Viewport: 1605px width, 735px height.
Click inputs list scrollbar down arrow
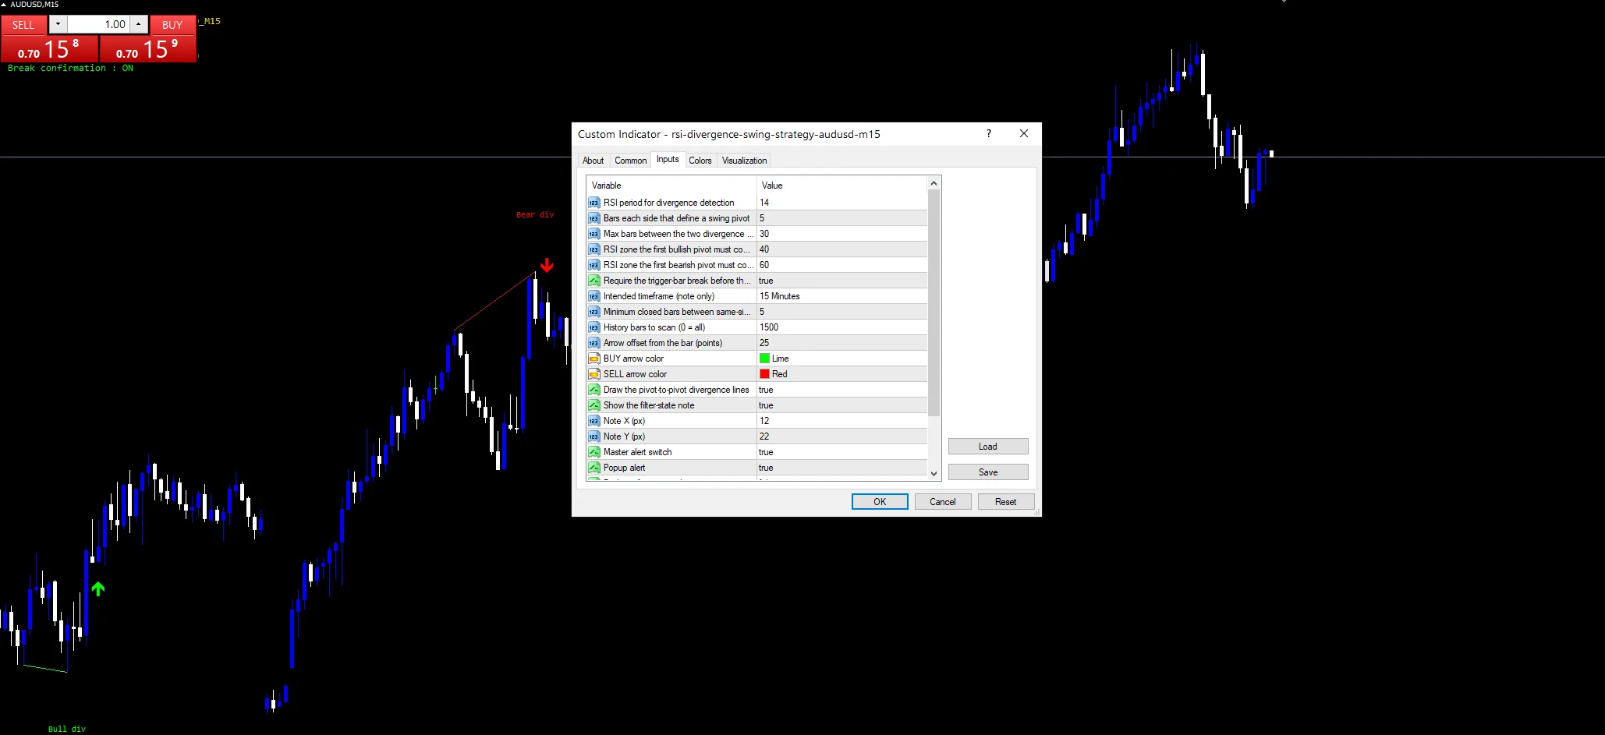click(934, 473)
